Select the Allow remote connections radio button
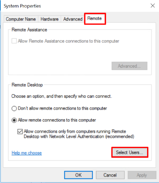The image size is (159, 183). click(x=14, y=120)
